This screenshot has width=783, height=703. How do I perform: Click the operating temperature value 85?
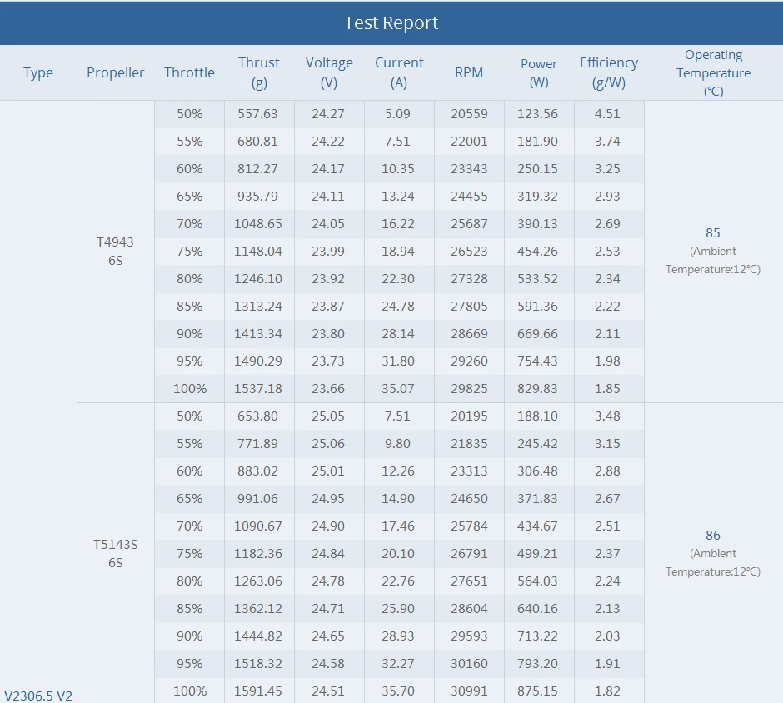[712, 233]
